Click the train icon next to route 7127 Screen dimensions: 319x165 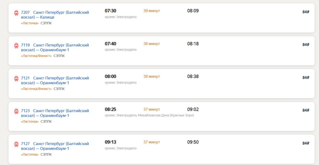point(16,144)
